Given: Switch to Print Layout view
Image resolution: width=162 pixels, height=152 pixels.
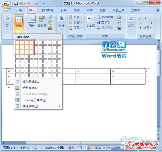Looking at the screenshot, I should (x=91, y=148).
